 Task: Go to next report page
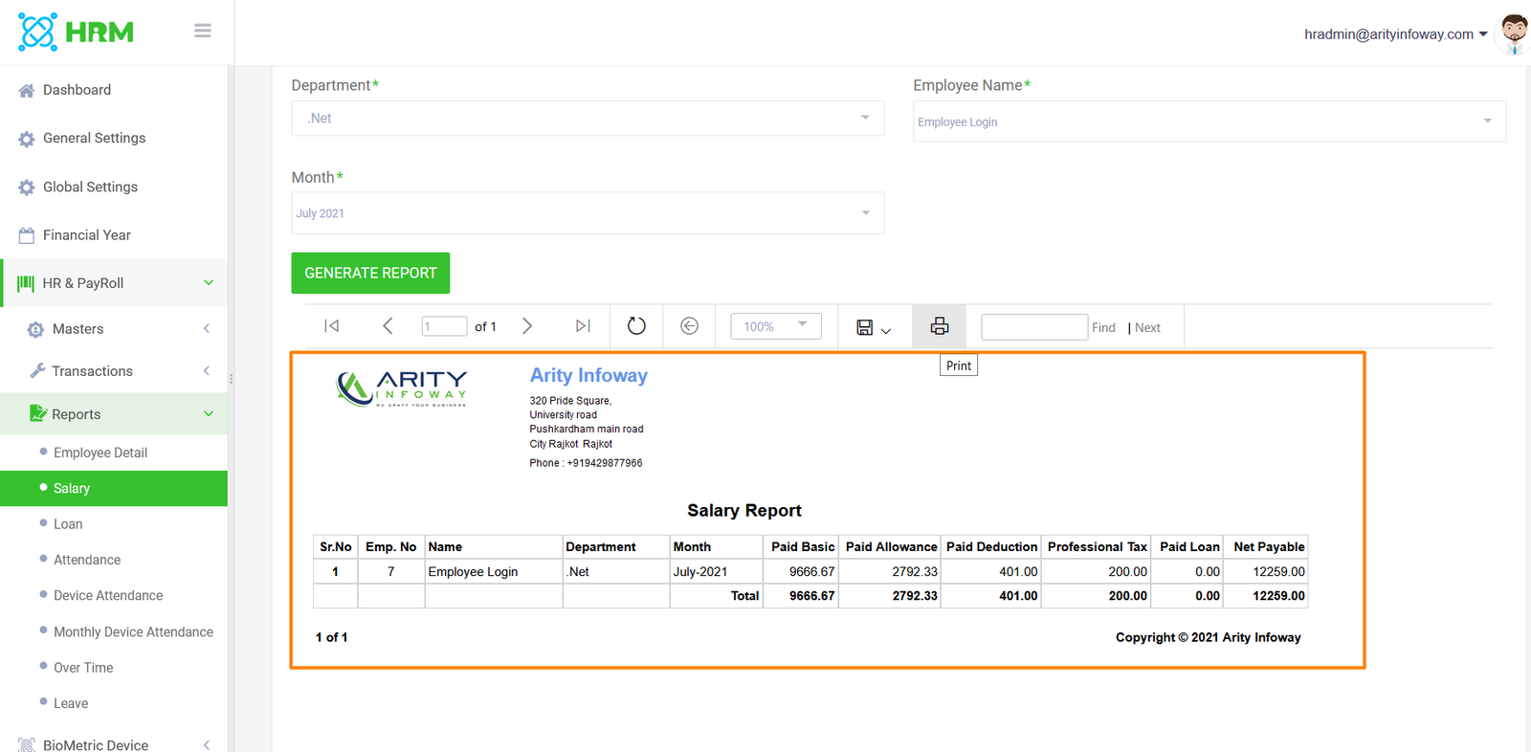[x=527, y=326]
